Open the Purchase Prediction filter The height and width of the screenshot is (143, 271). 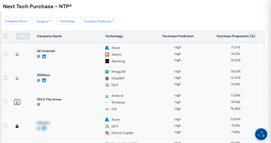[99, 21]
